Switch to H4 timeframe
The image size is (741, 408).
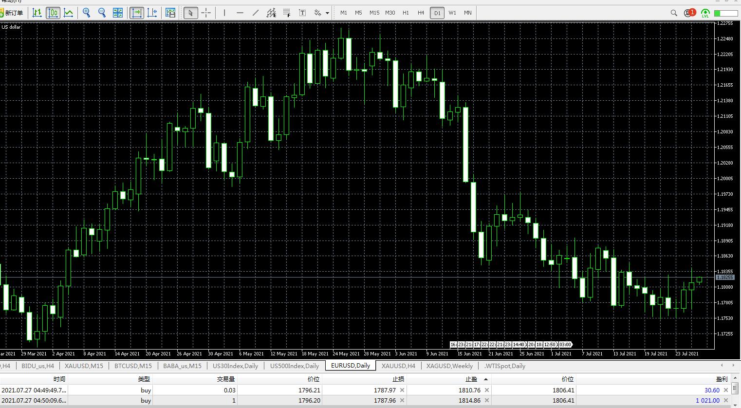(x=421, y=13)
